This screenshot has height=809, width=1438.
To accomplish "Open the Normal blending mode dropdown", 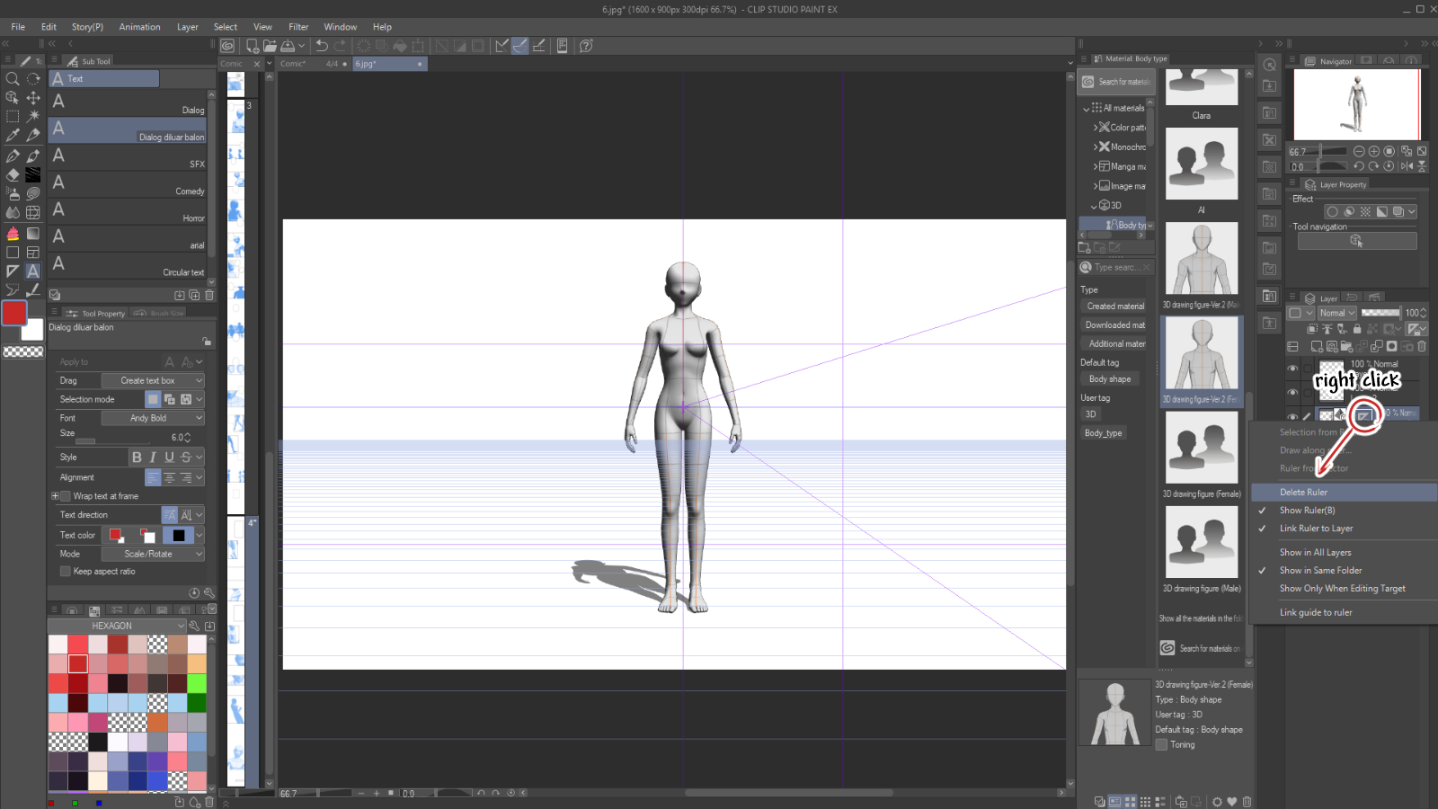I will 1337,313.
